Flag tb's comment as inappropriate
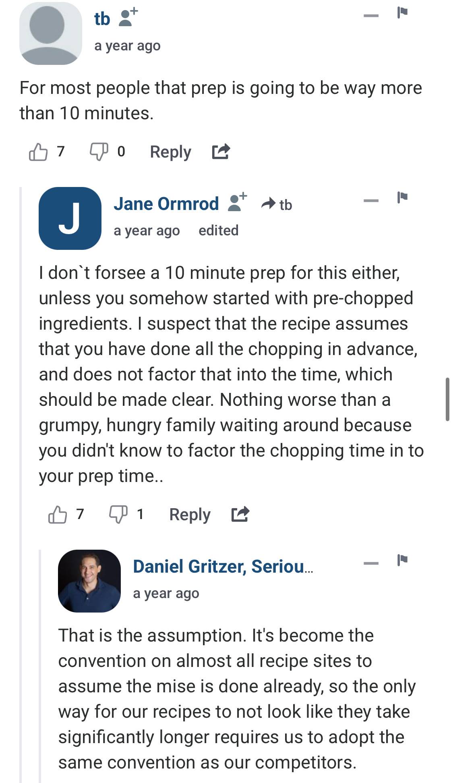The image size is (453, 783). (x=402, y=12)
